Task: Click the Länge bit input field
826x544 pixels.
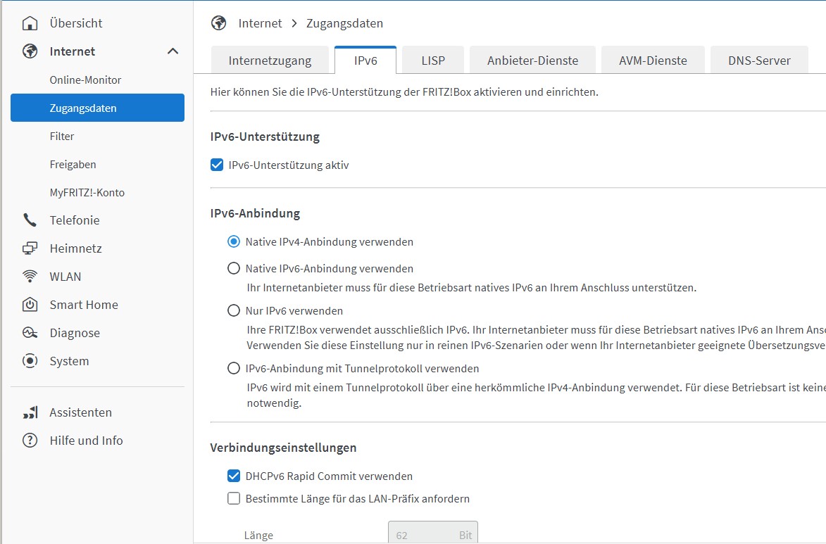Action: point(433,533)
